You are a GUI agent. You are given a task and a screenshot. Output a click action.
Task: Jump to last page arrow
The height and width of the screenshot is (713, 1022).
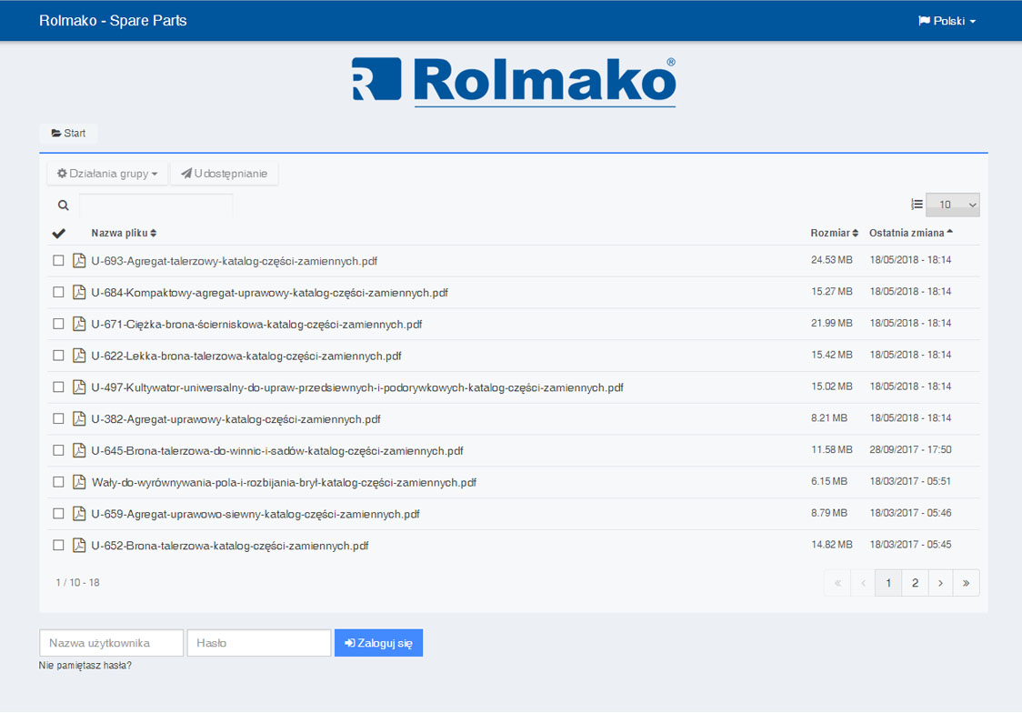tap(966, 583)
